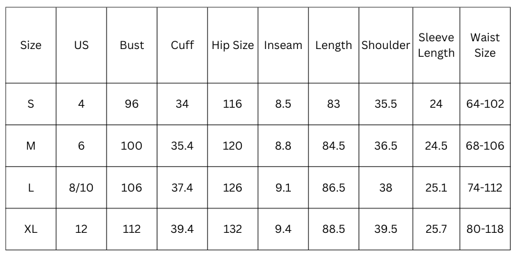Select the Inseam column header
This screenshot has height=258, width=516.
[283, 45]
